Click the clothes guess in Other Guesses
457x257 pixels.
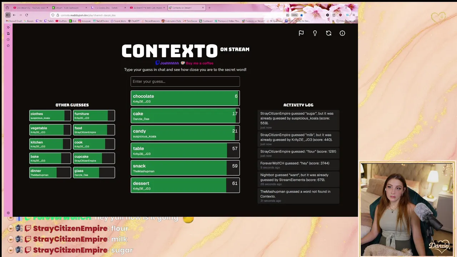[50, 116]
